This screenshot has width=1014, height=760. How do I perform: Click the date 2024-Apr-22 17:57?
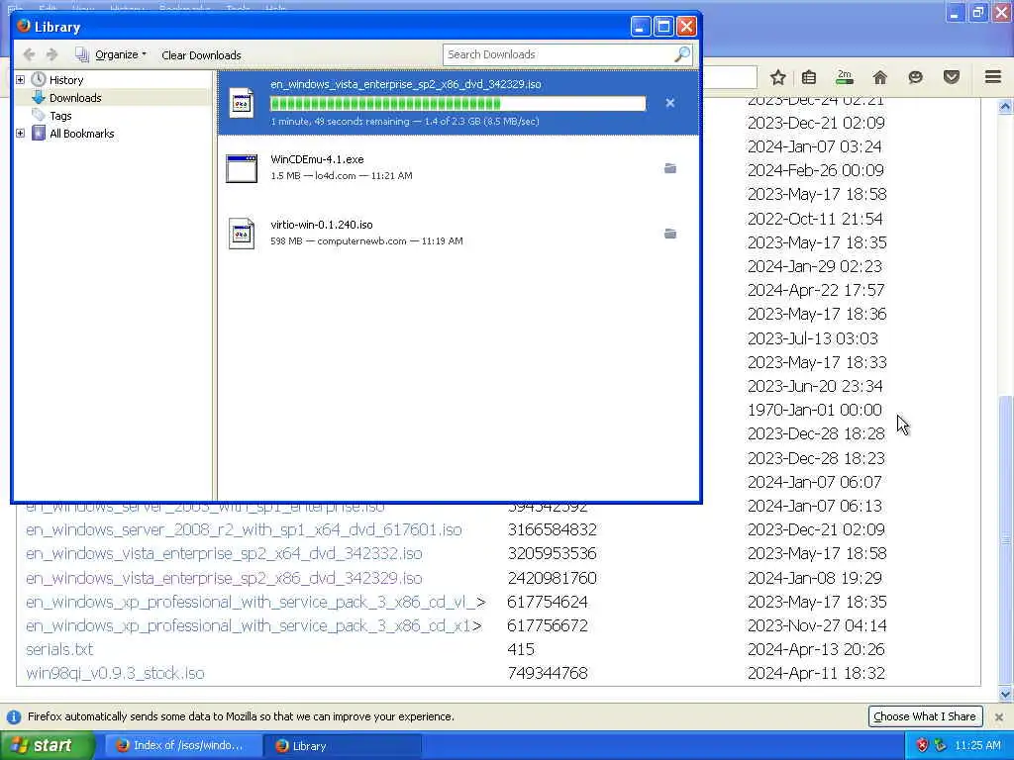click(816, 290)
